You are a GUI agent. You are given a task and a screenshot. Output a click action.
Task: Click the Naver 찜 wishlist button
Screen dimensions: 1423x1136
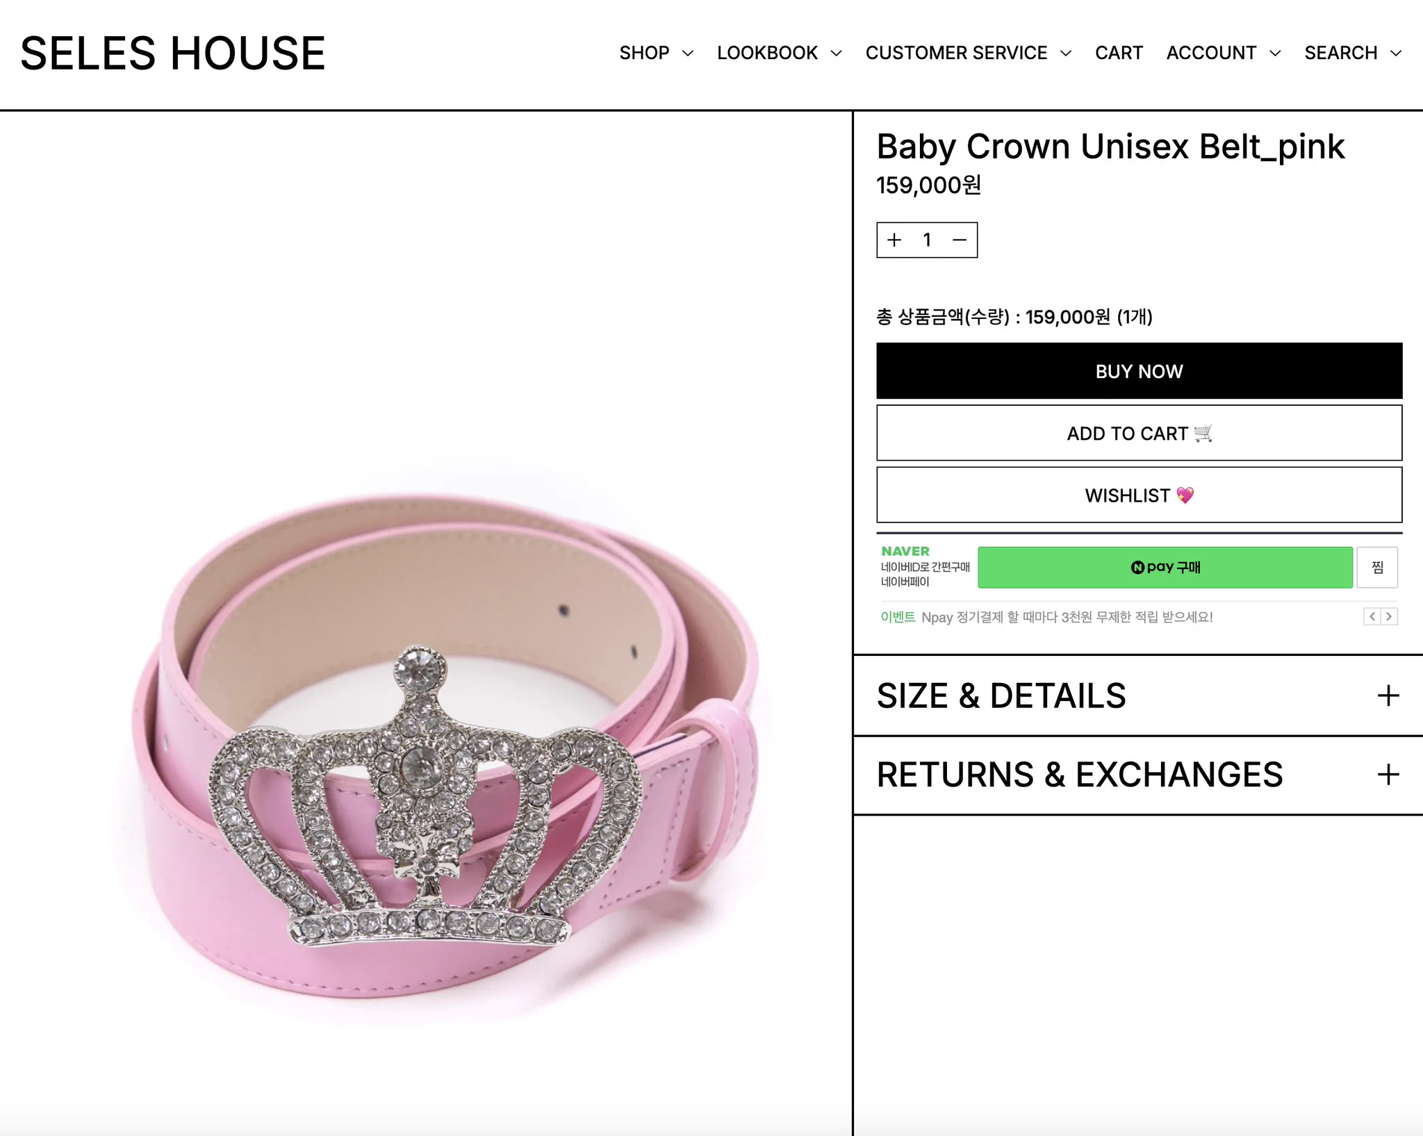[x=1377, y=568]
